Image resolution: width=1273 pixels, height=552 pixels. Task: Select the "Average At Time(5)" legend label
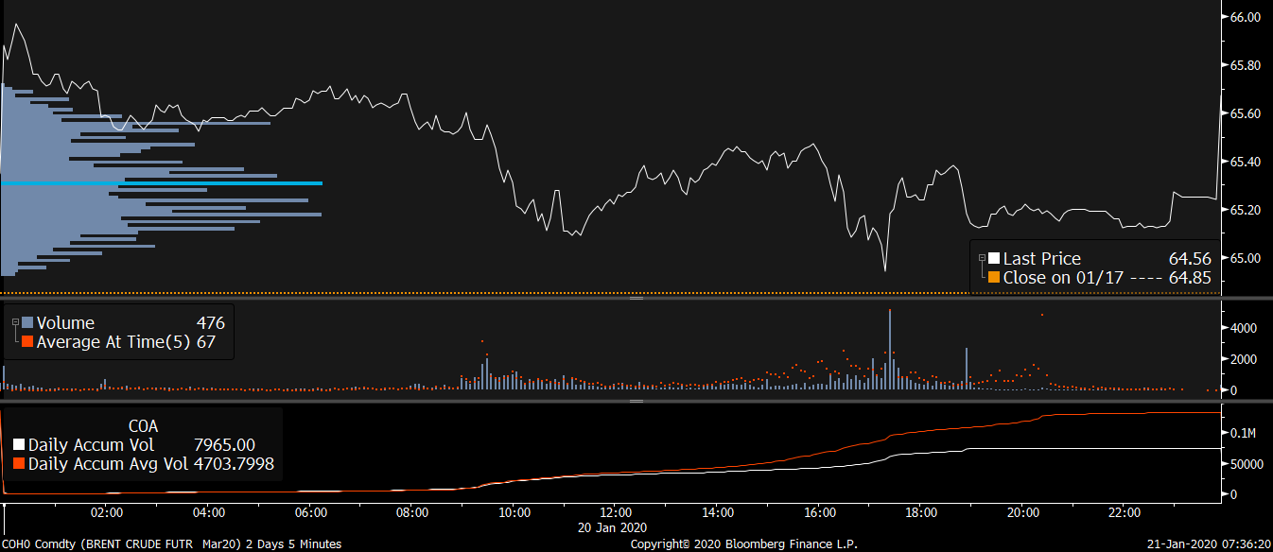point(113,342)
